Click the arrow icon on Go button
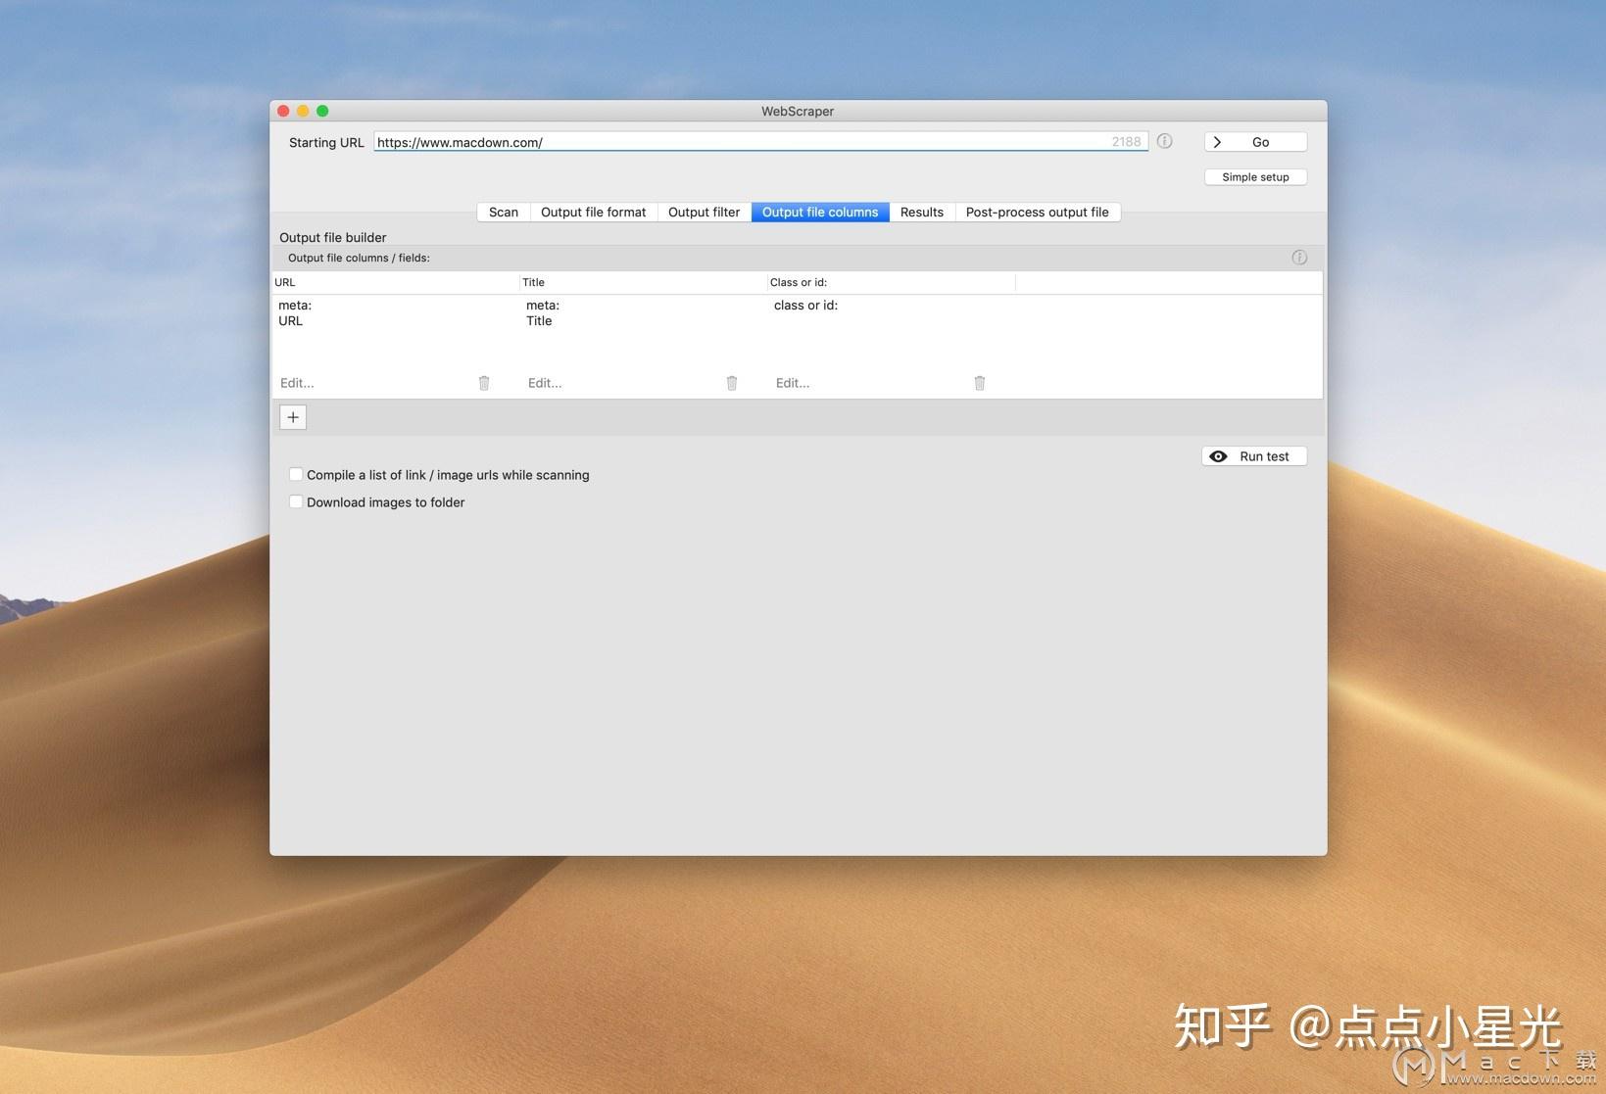 (x=1217, y=142)
